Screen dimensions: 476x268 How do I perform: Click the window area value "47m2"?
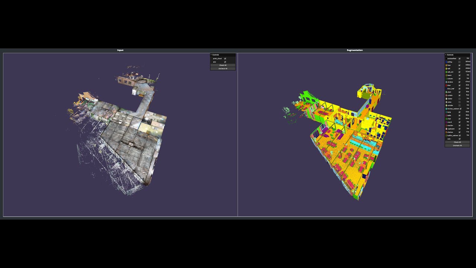(468, 82)
